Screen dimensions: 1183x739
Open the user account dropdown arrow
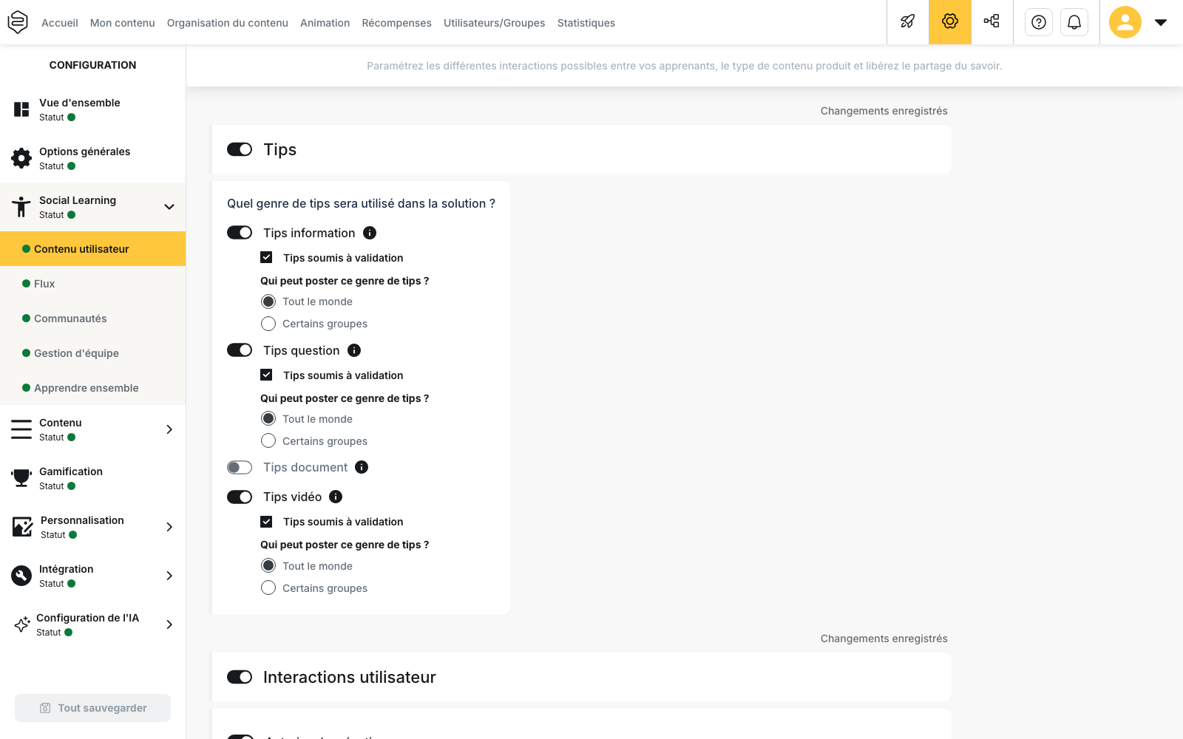(1161, 22)
